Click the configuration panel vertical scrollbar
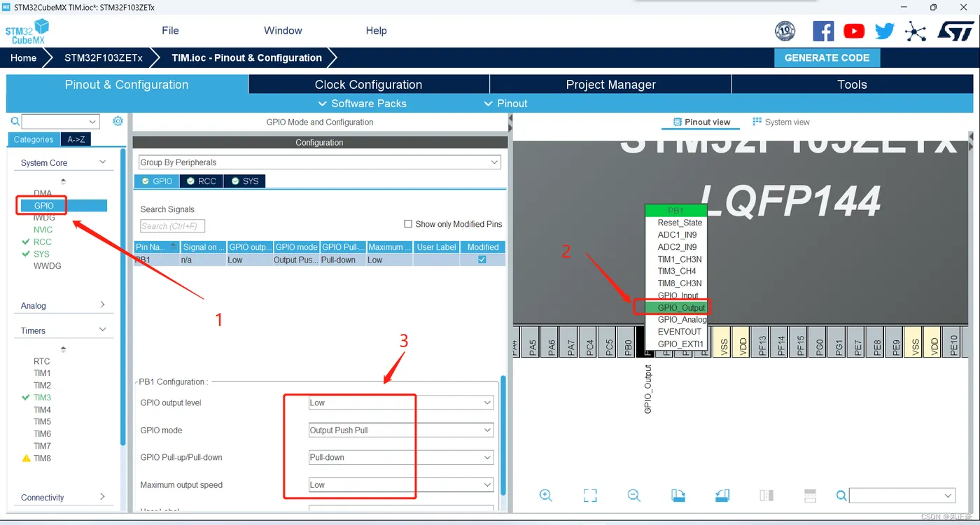The image size is (980, 525). coord(503,434)
